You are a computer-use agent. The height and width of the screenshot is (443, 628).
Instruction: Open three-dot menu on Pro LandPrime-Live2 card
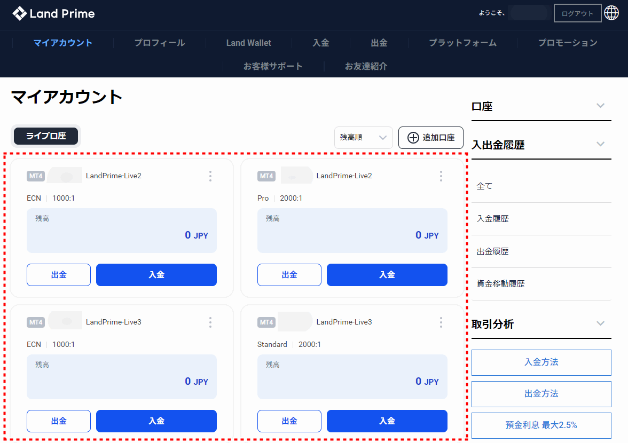[x=441, y=176]
